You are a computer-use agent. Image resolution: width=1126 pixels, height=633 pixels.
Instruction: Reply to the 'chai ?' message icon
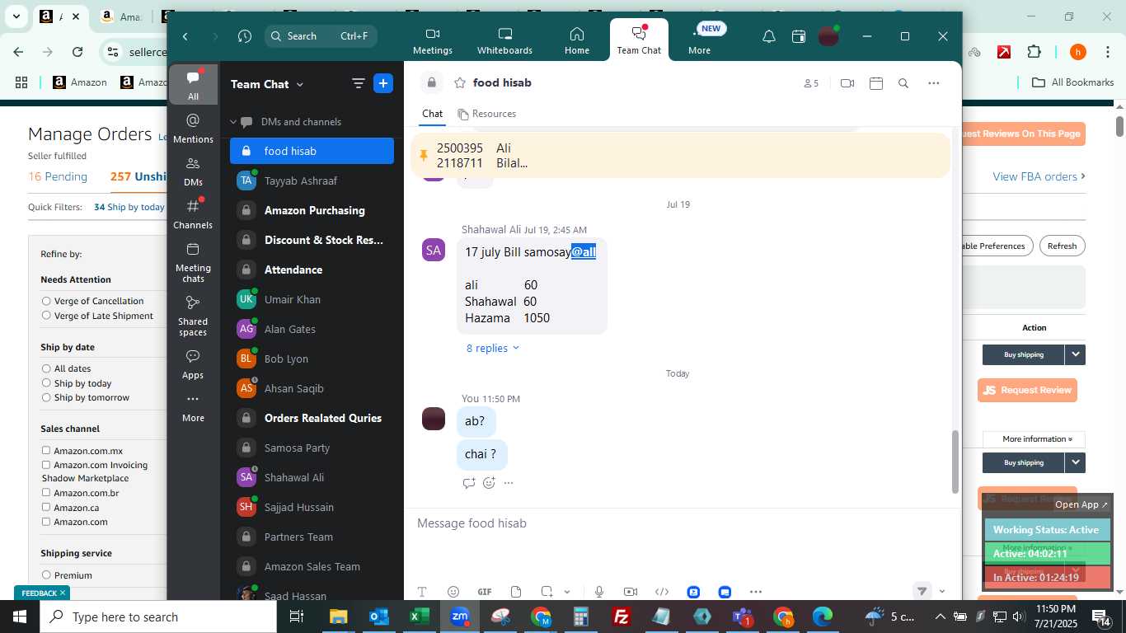[x=469, y=483]
